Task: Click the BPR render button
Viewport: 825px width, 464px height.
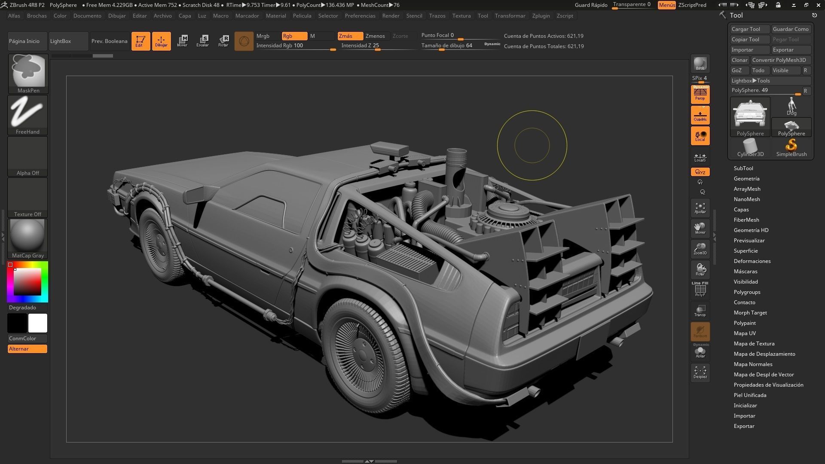Action: 700,64
